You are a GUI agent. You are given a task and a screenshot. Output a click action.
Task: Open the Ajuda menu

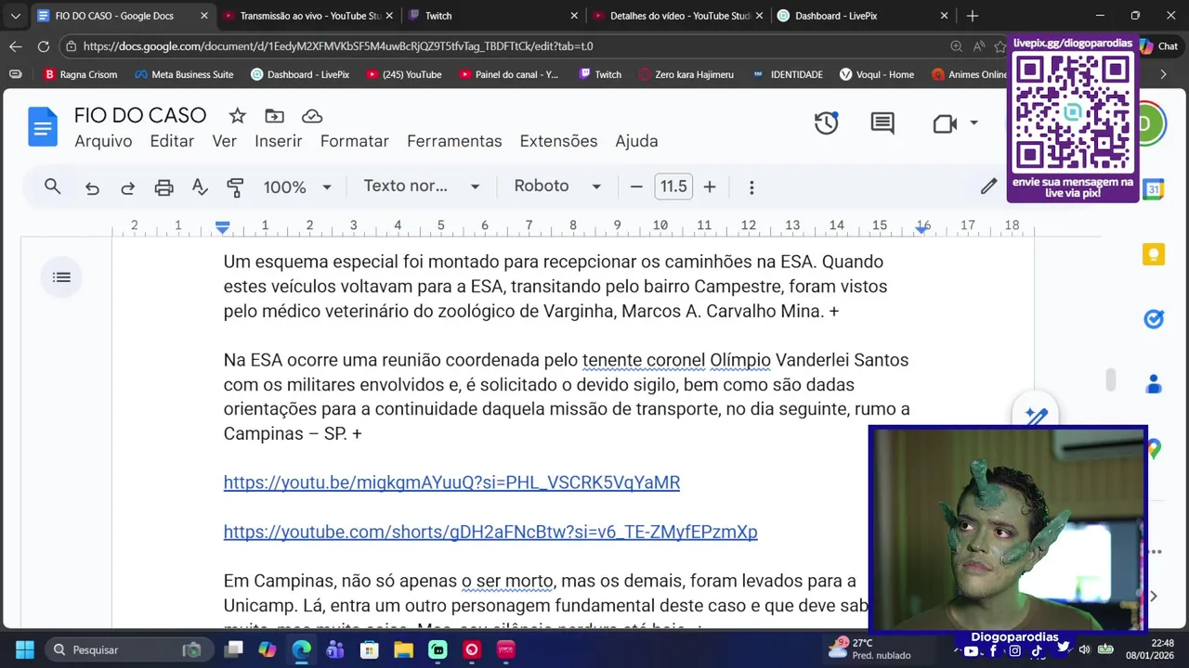[x=636, y=141]
